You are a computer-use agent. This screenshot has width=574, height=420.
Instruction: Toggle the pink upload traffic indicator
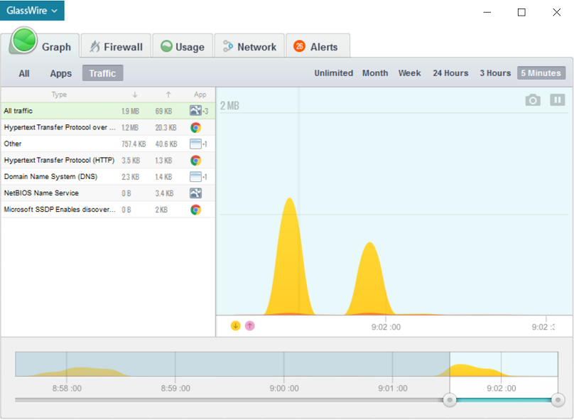click(249, 326)
